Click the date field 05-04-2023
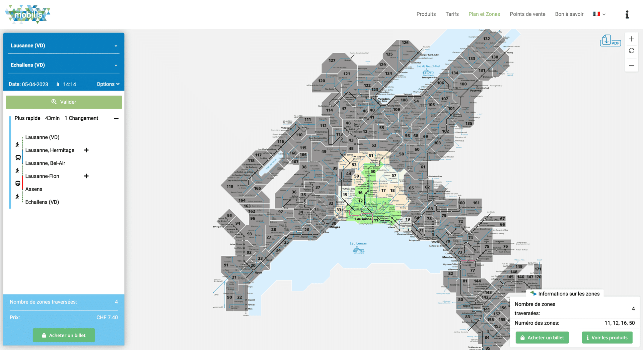The image size is (643, 350). pyautogui.click(x=35, y=85)
